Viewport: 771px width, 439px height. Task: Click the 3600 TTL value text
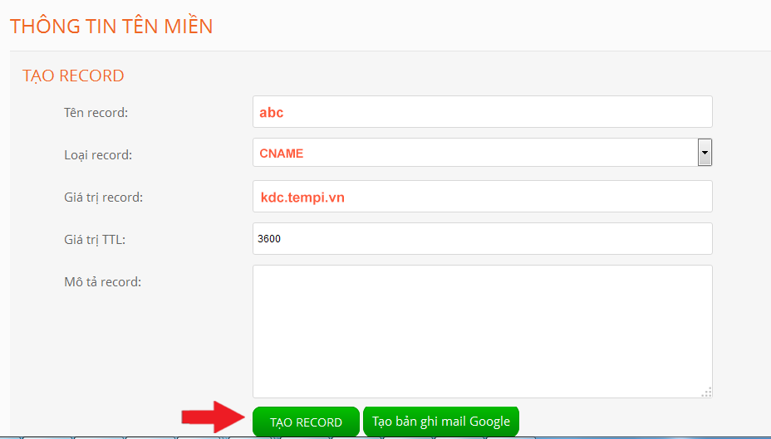[x=271, y=239]
